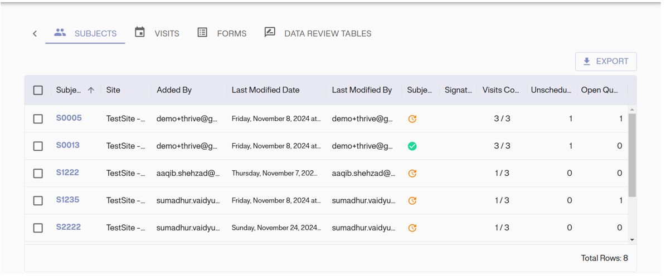Click the ascending sort arrow on Subject column
666x276 pixels.
click(91, 90)
